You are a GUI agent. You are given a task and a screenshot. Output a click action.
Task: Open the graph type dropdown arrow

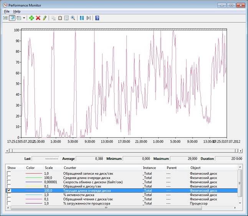click(x=24, y=18)
